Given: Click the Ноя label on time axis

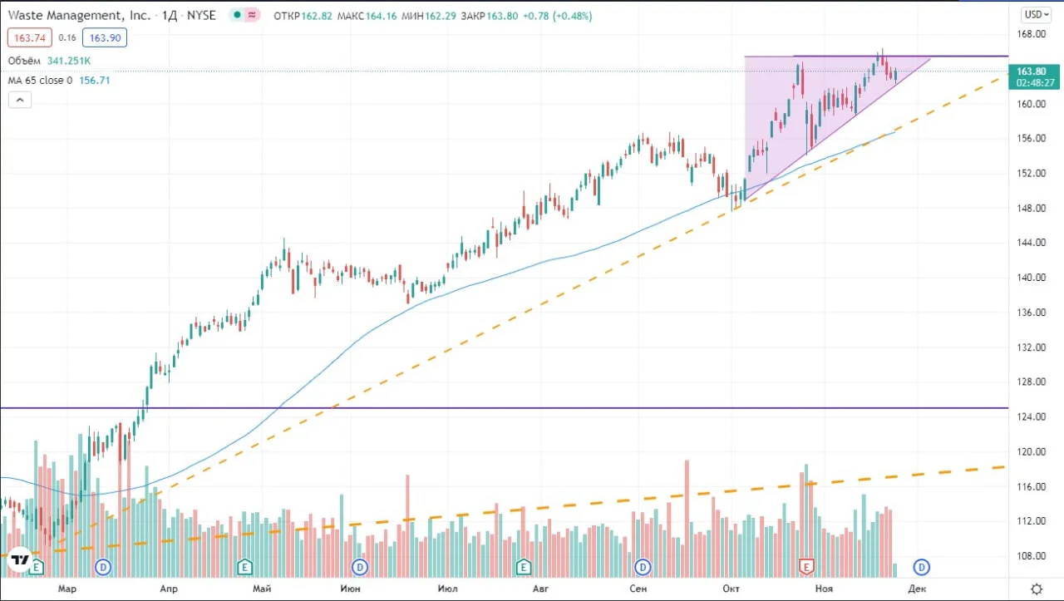Looking at the screenshot, I should tap(824, 589).
